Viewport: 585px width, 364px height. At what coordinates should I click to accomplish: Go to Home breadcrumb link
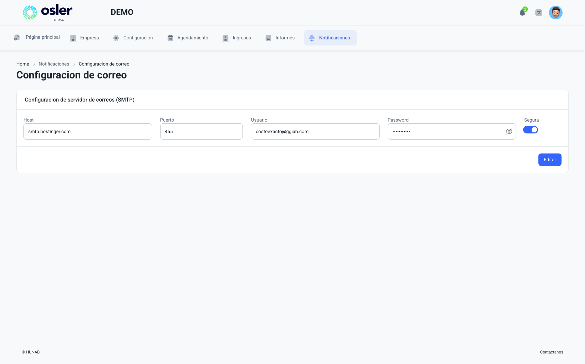coord(23,64)
